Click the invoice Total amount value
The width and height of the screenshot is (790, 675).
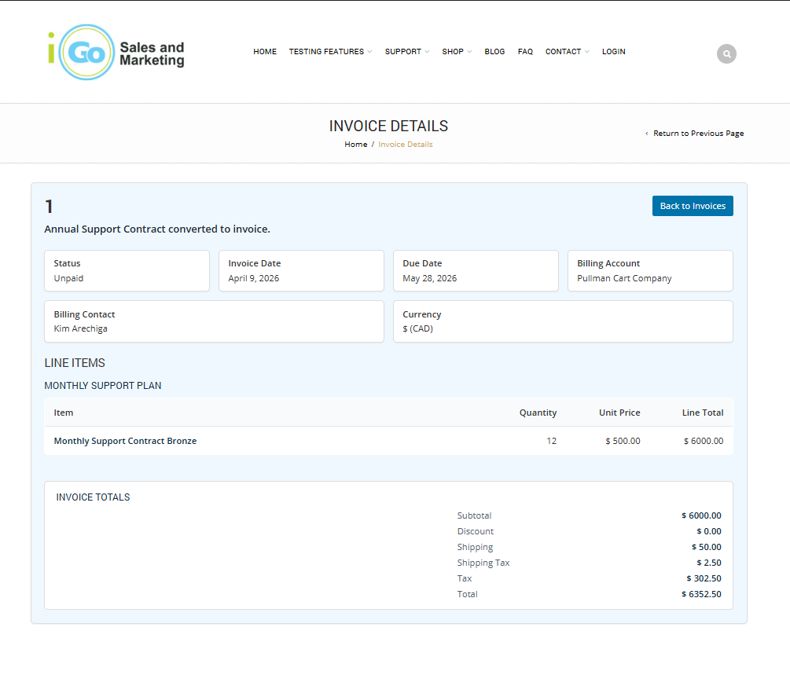pos(701,594)
